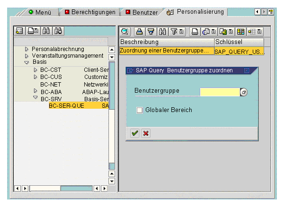The image size is (284, 208).
Task: Click the print icon in the tree toolbar
Action: (x=31, y=31)
